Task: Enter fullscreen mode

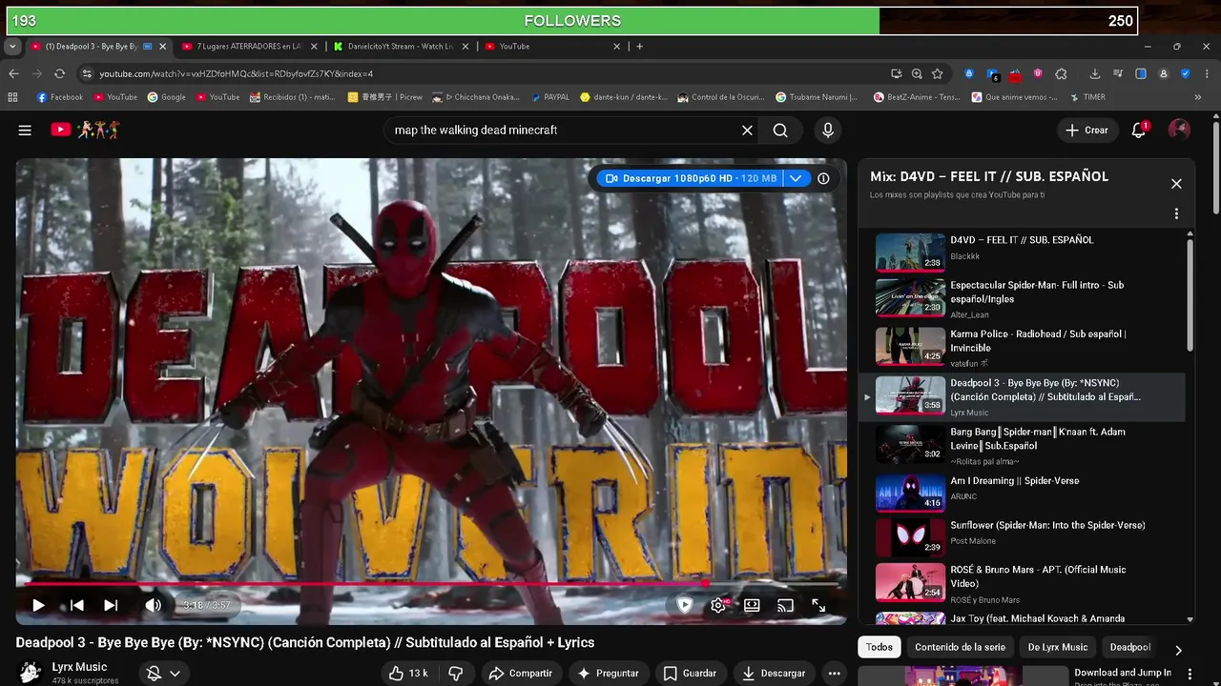Action: tap(818, 605)
